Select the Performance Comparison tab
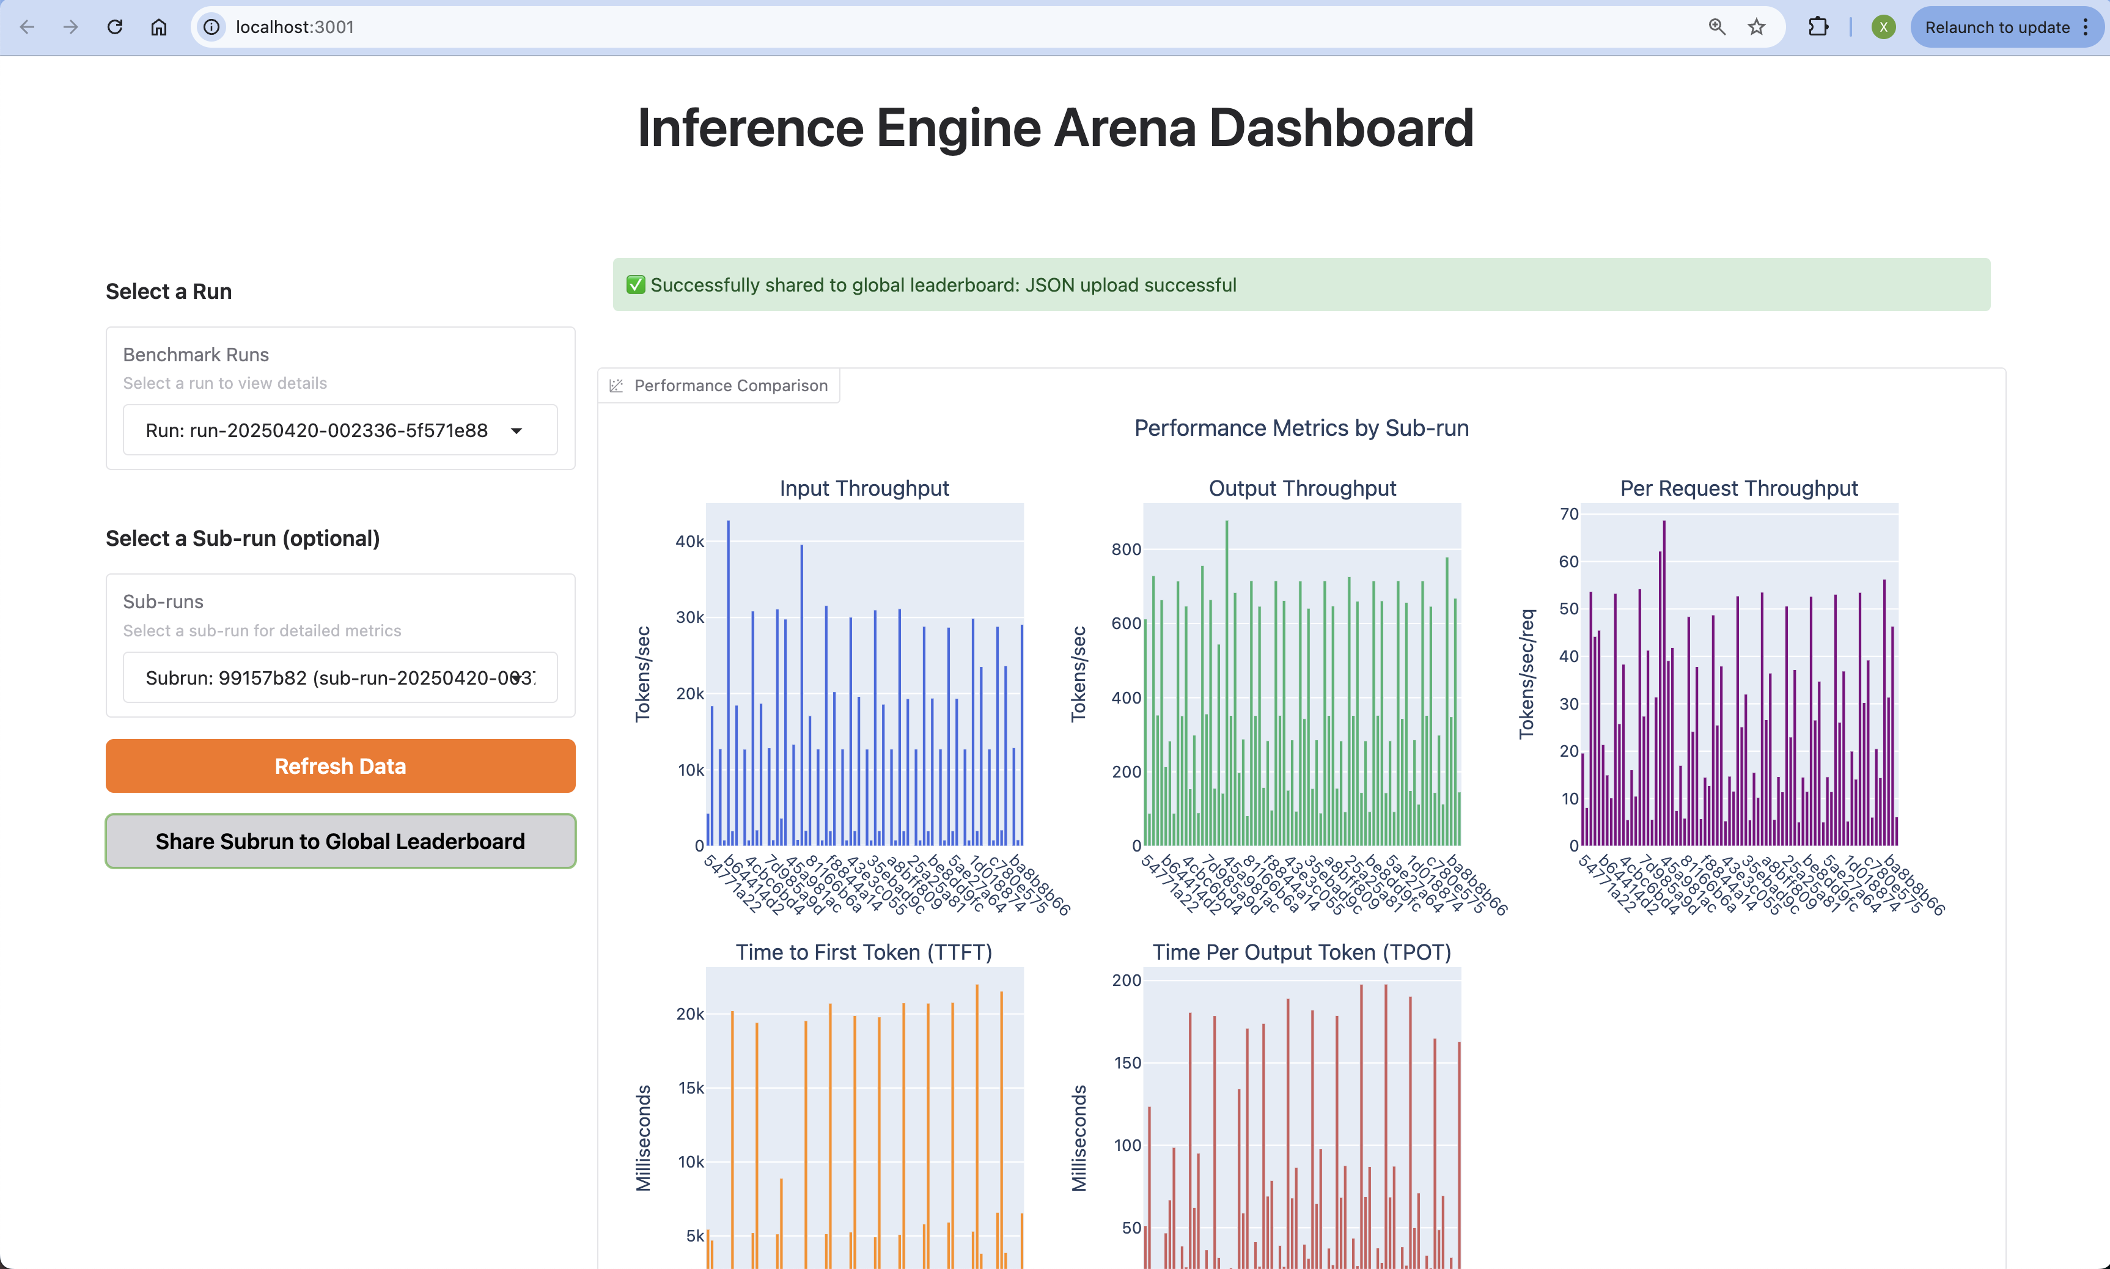The height and width of the screenshot is (1269, 2110). 730,386
